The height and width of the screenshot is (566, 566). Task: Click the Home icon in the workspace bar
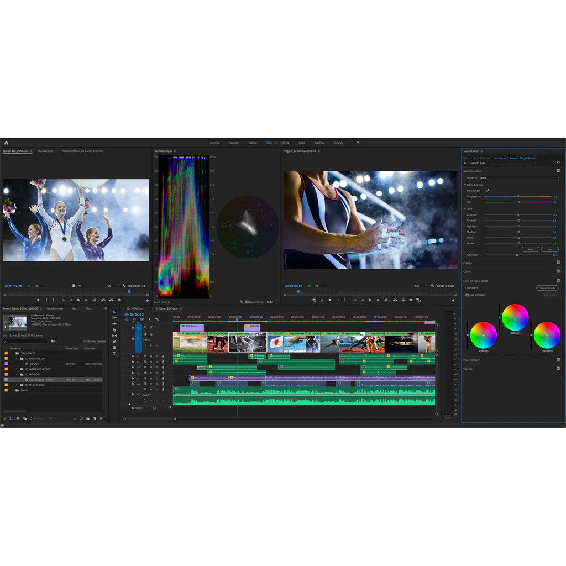(6, 143)
